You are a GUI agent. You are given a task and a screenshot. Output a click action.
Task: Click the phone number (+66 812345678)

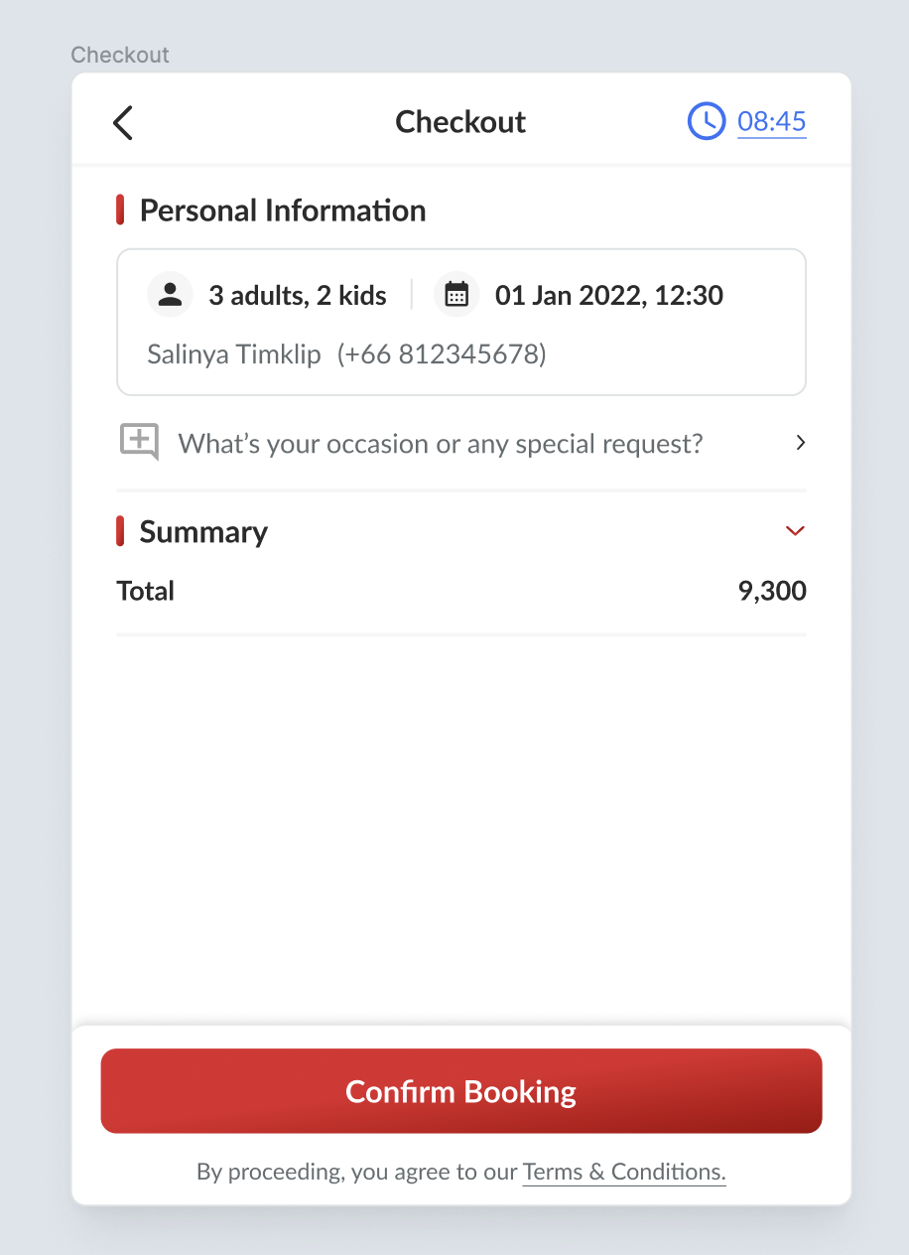pyautogui.click(x=442, y=354)
